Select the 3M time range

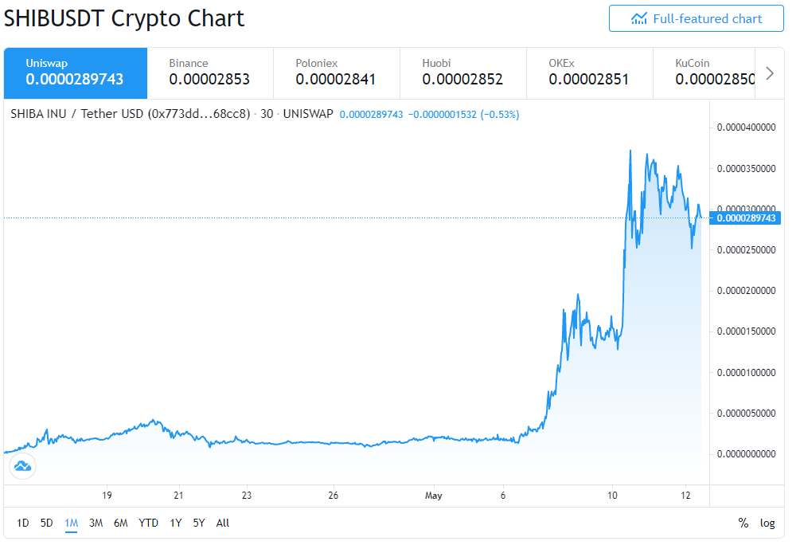[96, 523]
